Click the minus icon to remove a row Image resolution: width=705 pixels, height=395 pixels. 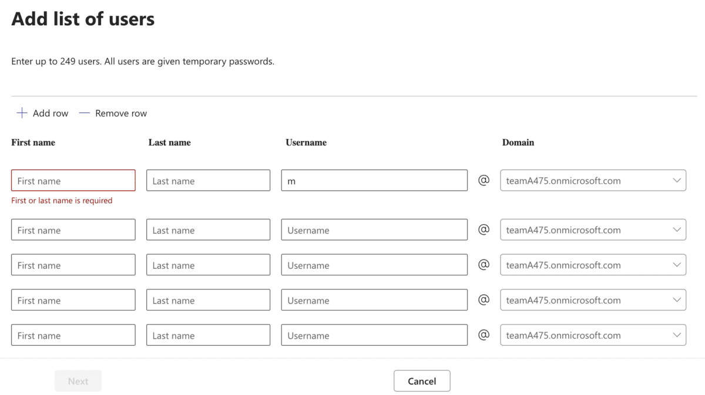point(84,113)
